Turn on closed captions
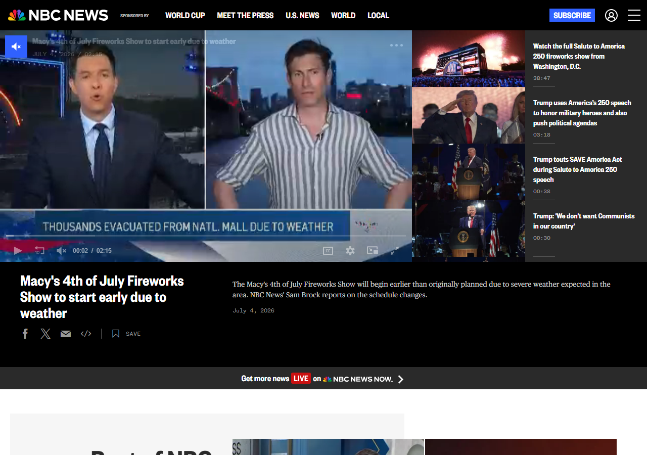Viewport: 647px width, 455px height. point(328,250)
